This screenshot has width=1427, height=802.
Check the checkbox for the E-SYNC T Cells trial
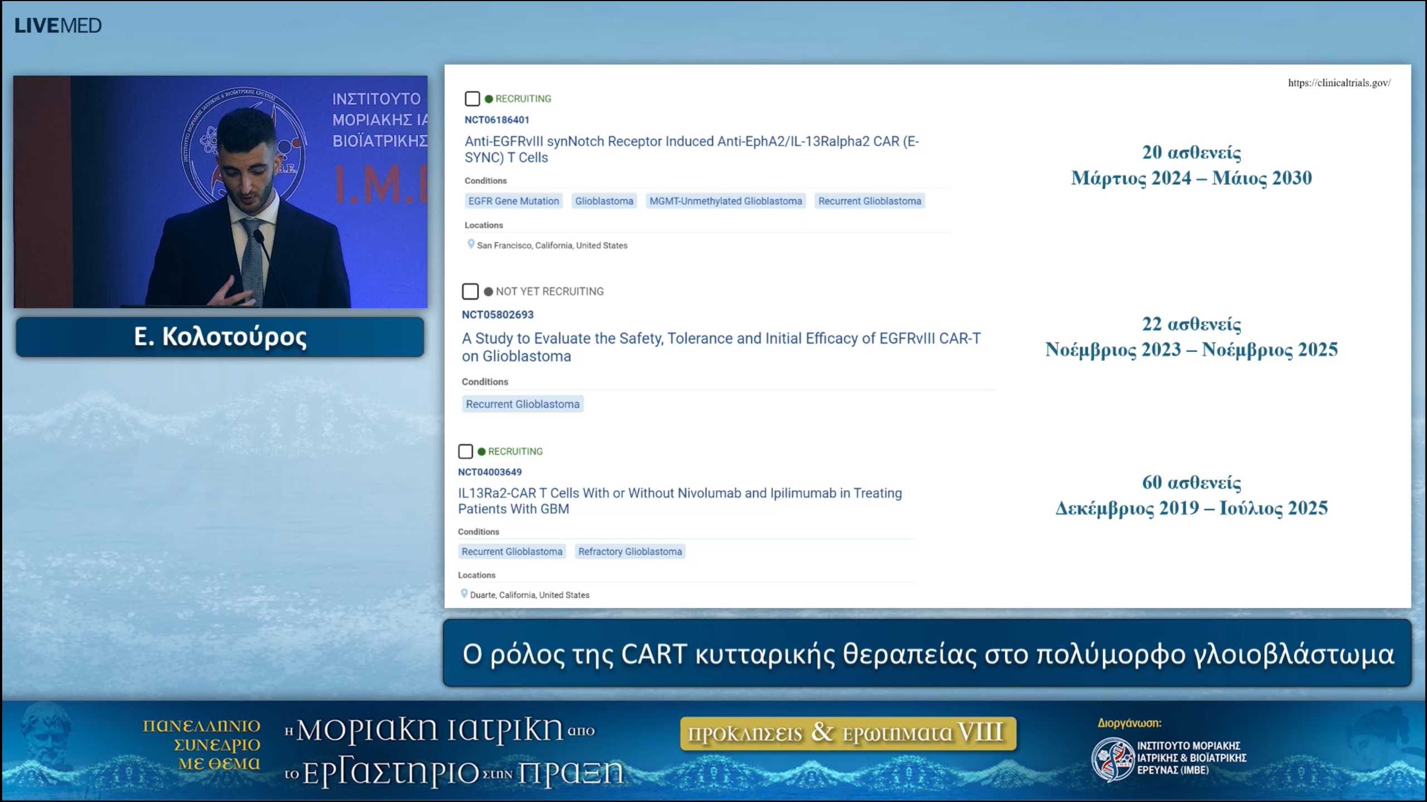click(x=472, y=99)
